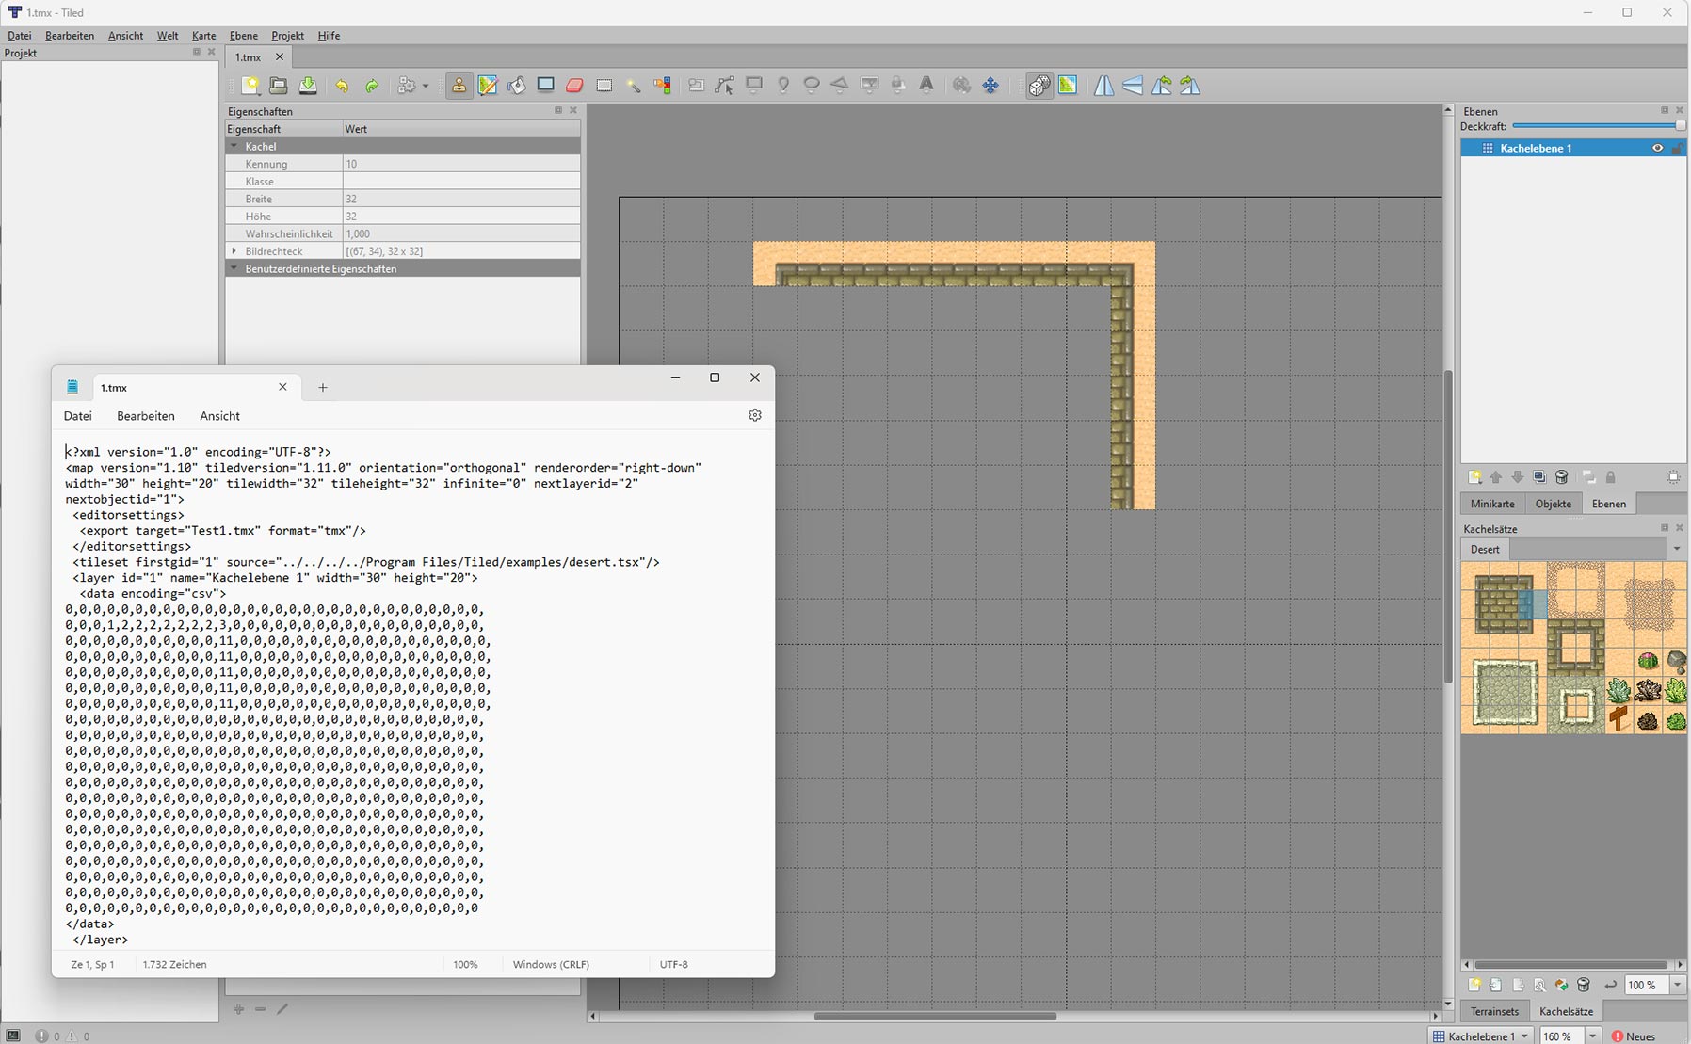Screen dimensions: 1691x1044
Task: Select the Stamp Brush tool
Action: [x=459, y=86]
